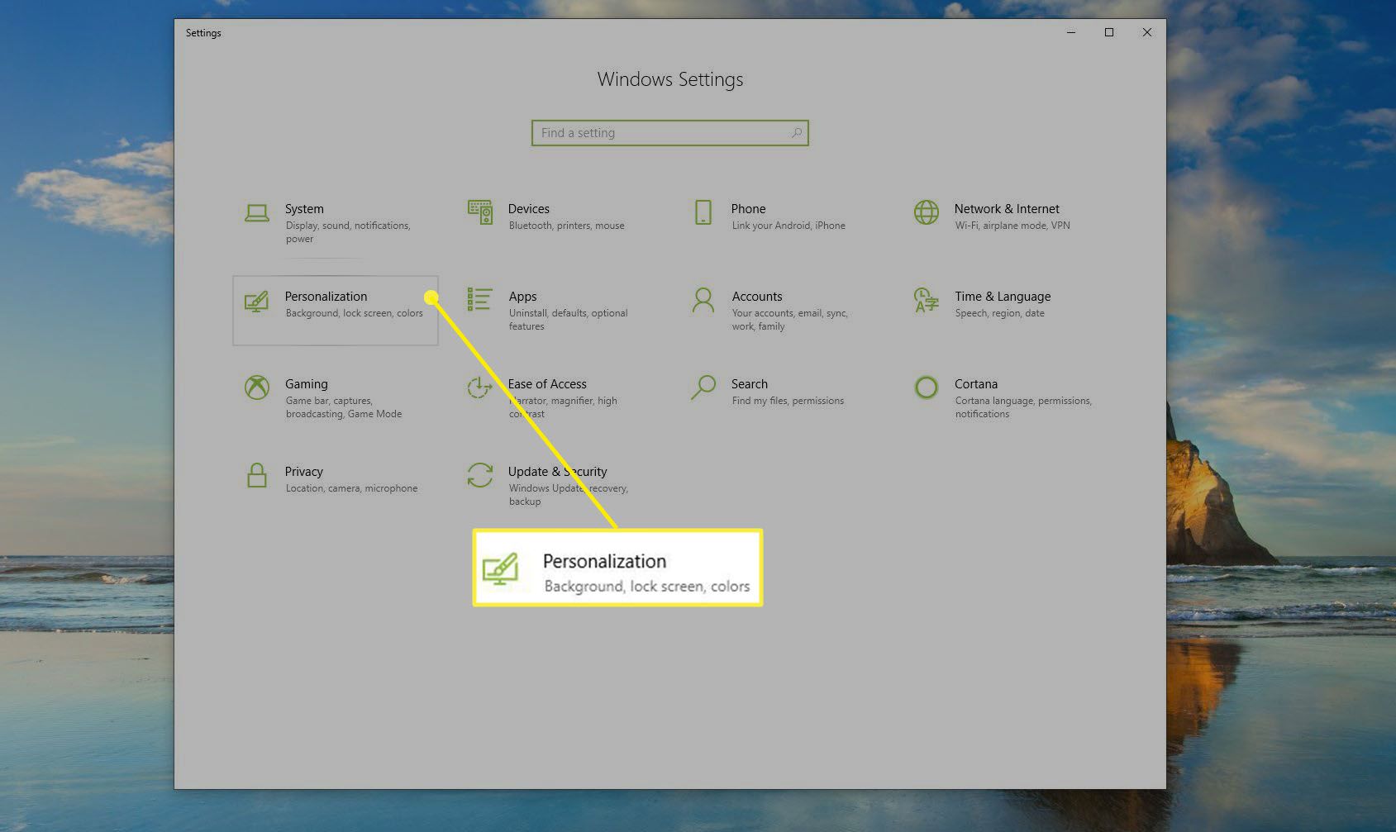Click the Update & Security arrows icon
Image resolution: width=1396 pixels, height=832 pixels.
(480, 475)
